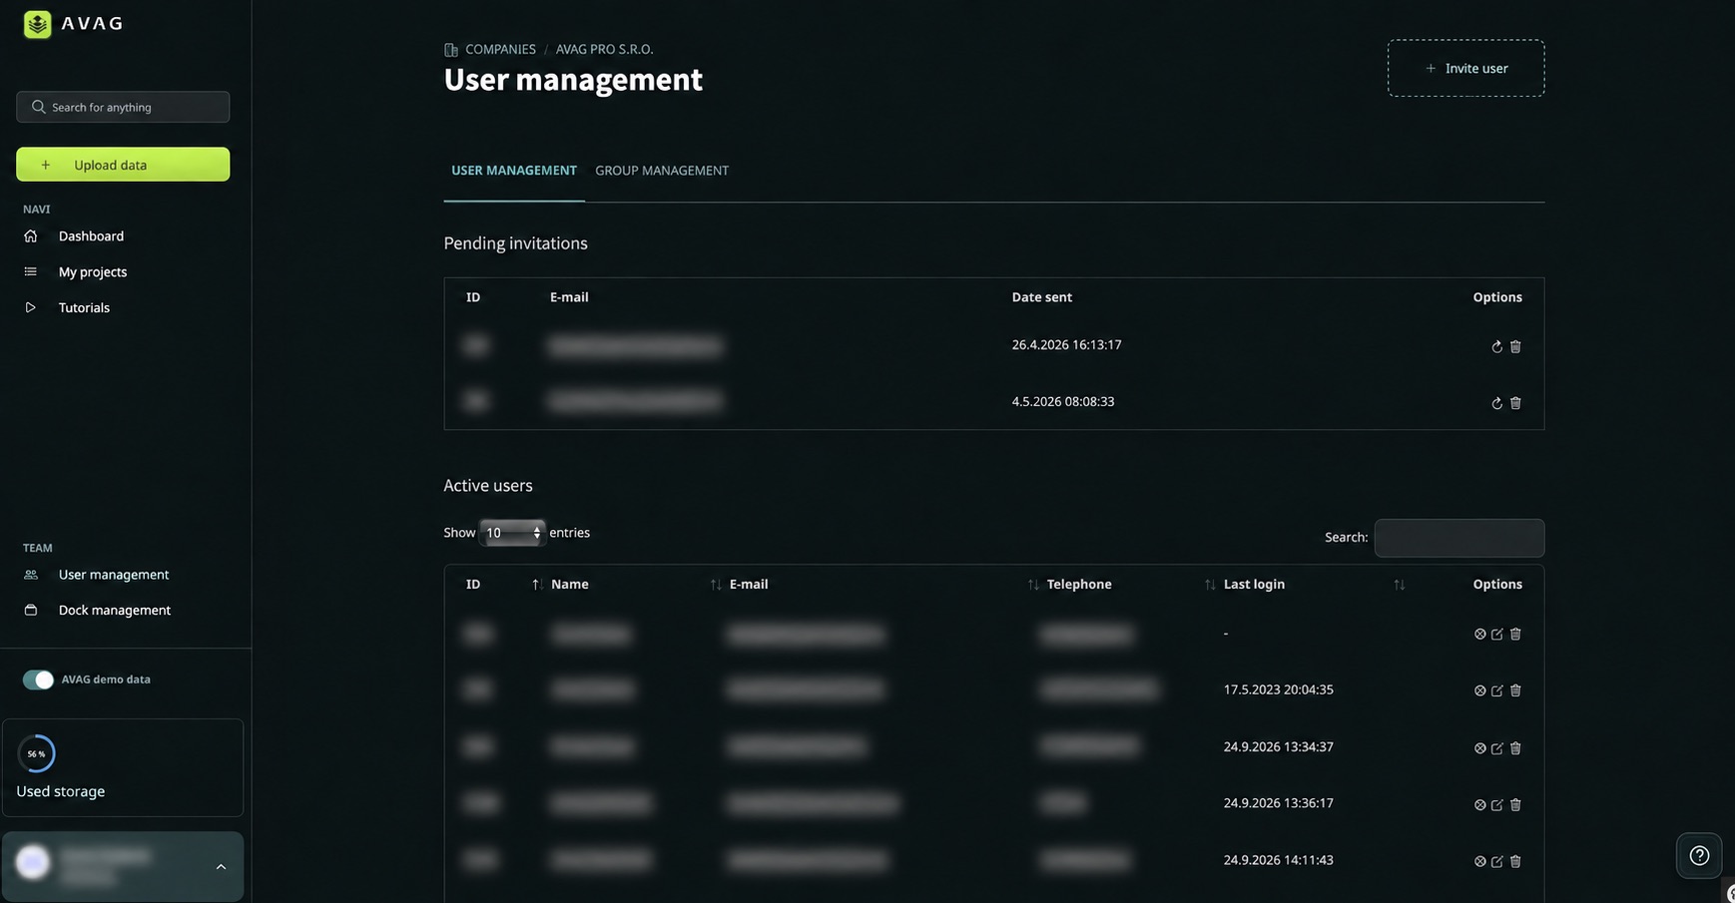Open the AVAG PRO S.R.O. breadcrumb

pos(604,49)
